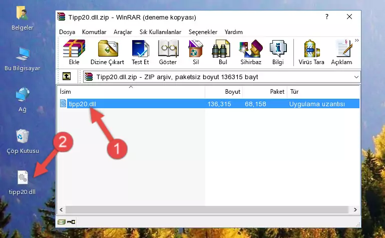Click the 68,158 packed size cell
This screenshot has height=238, width=385.
pos(255,104)
